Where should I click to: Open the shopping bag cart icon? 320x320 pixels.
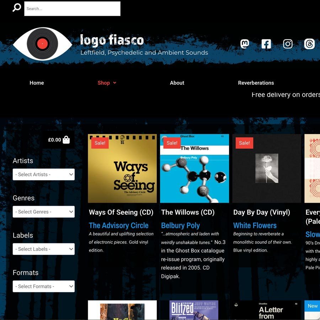point(66,140)
